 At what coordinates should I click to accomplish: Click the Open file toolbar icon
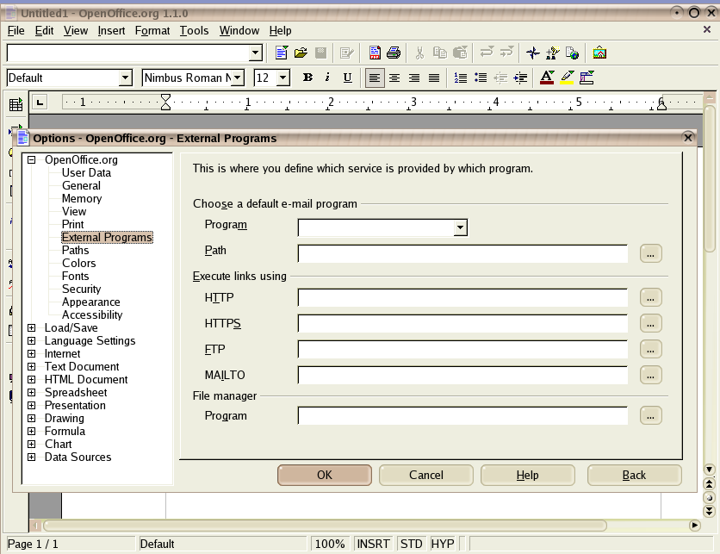click(301, 53)
